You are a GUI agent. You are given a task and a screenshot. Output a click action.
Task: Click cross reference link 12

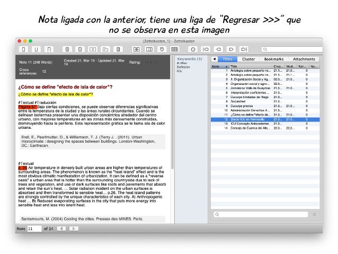point(44,72)
